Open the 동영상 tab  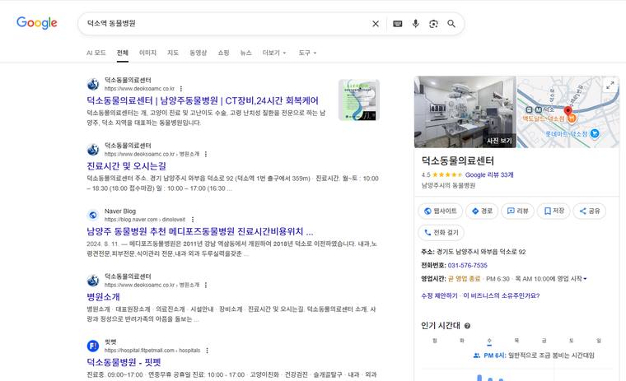pyautogui.click(x=198, y=53)
